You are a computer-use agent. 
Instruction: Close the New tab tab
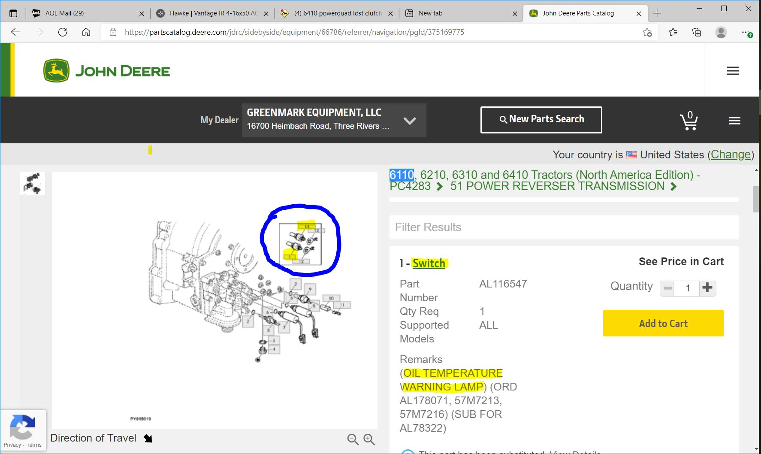pyautogui.click(x=515, y=13)
